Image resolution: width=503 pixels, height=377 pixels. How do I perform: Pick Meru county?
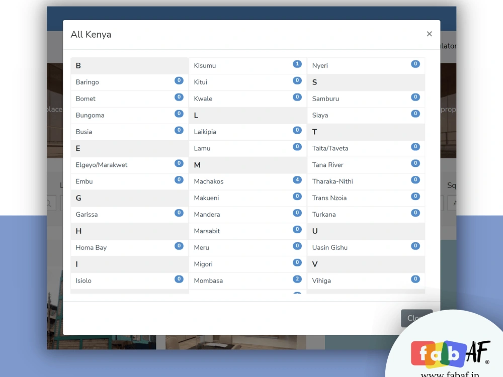(248, 247)
